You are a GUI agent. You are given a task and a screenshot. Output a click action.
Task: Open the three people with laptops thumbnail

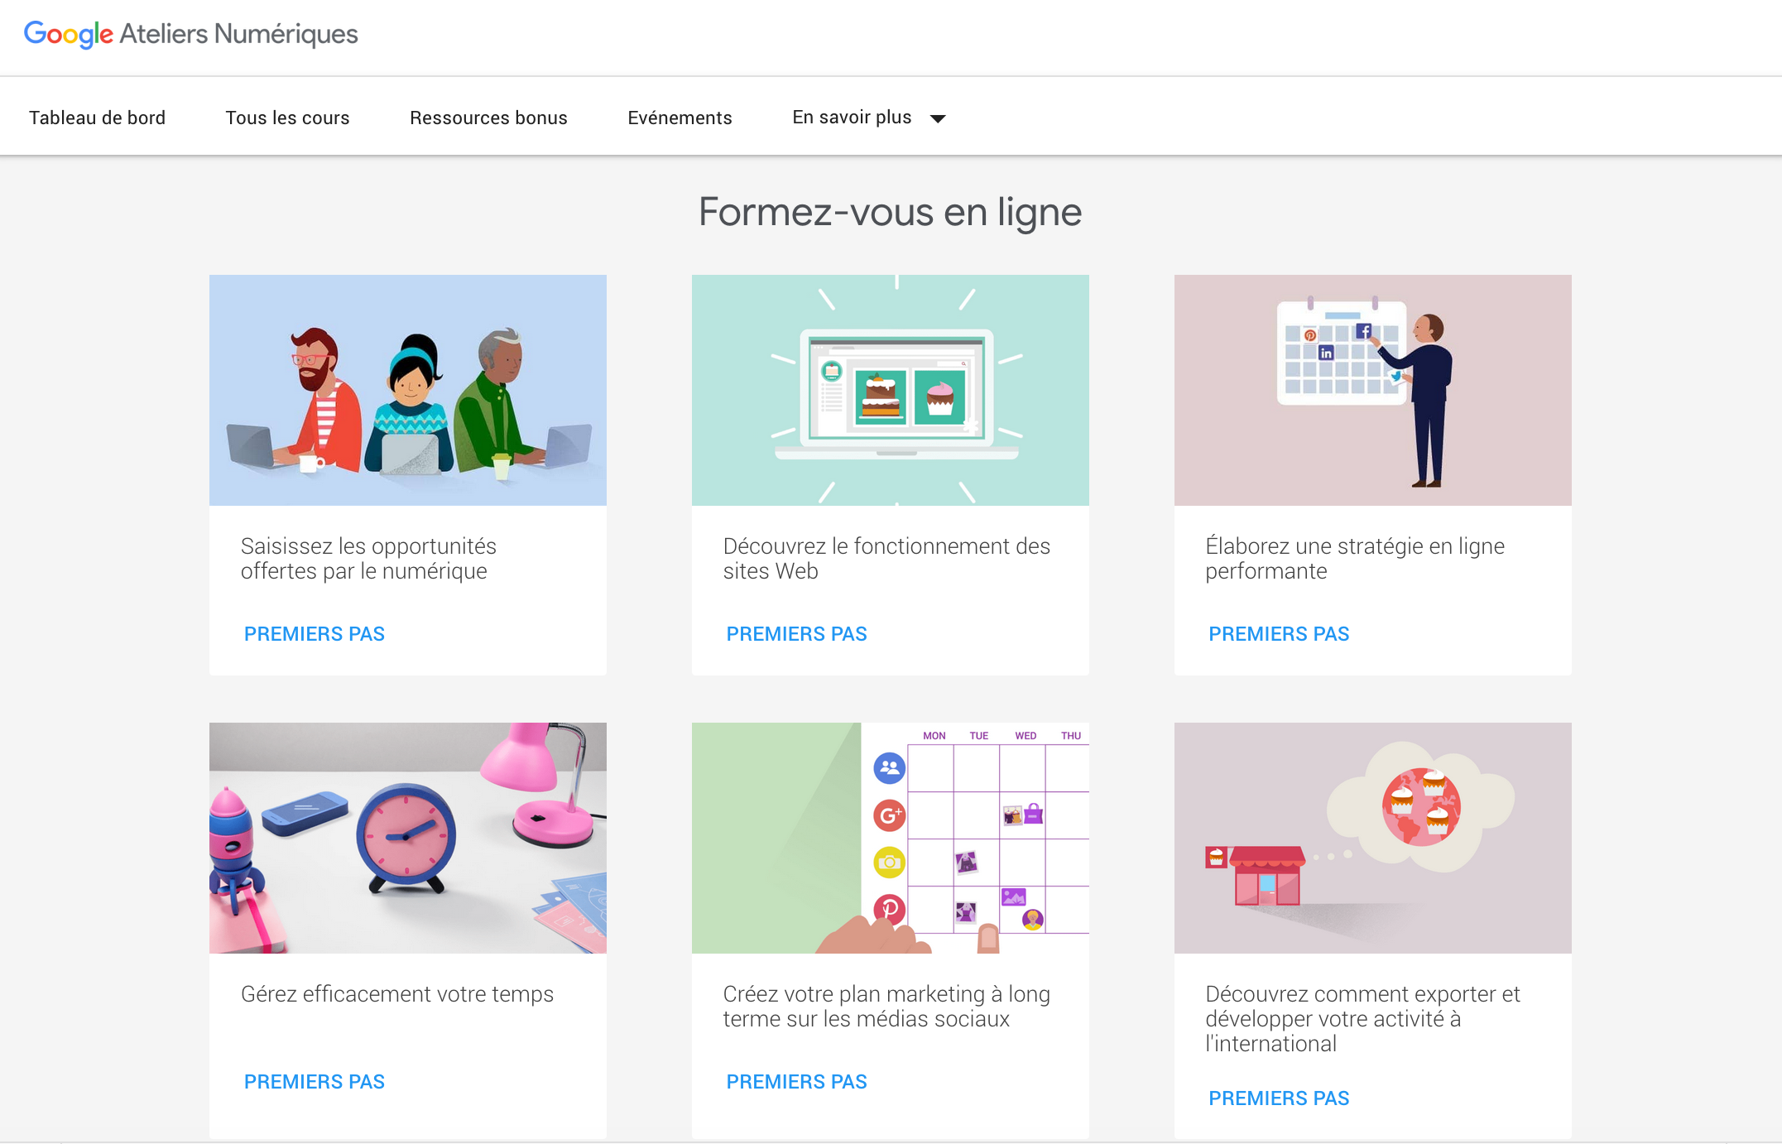coord(408,390)
